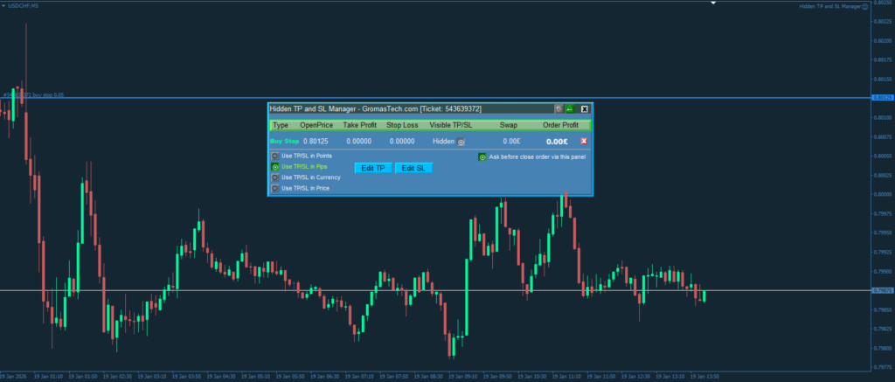Click the Type column header
895x382 pixels.
[x=281, y=125]
